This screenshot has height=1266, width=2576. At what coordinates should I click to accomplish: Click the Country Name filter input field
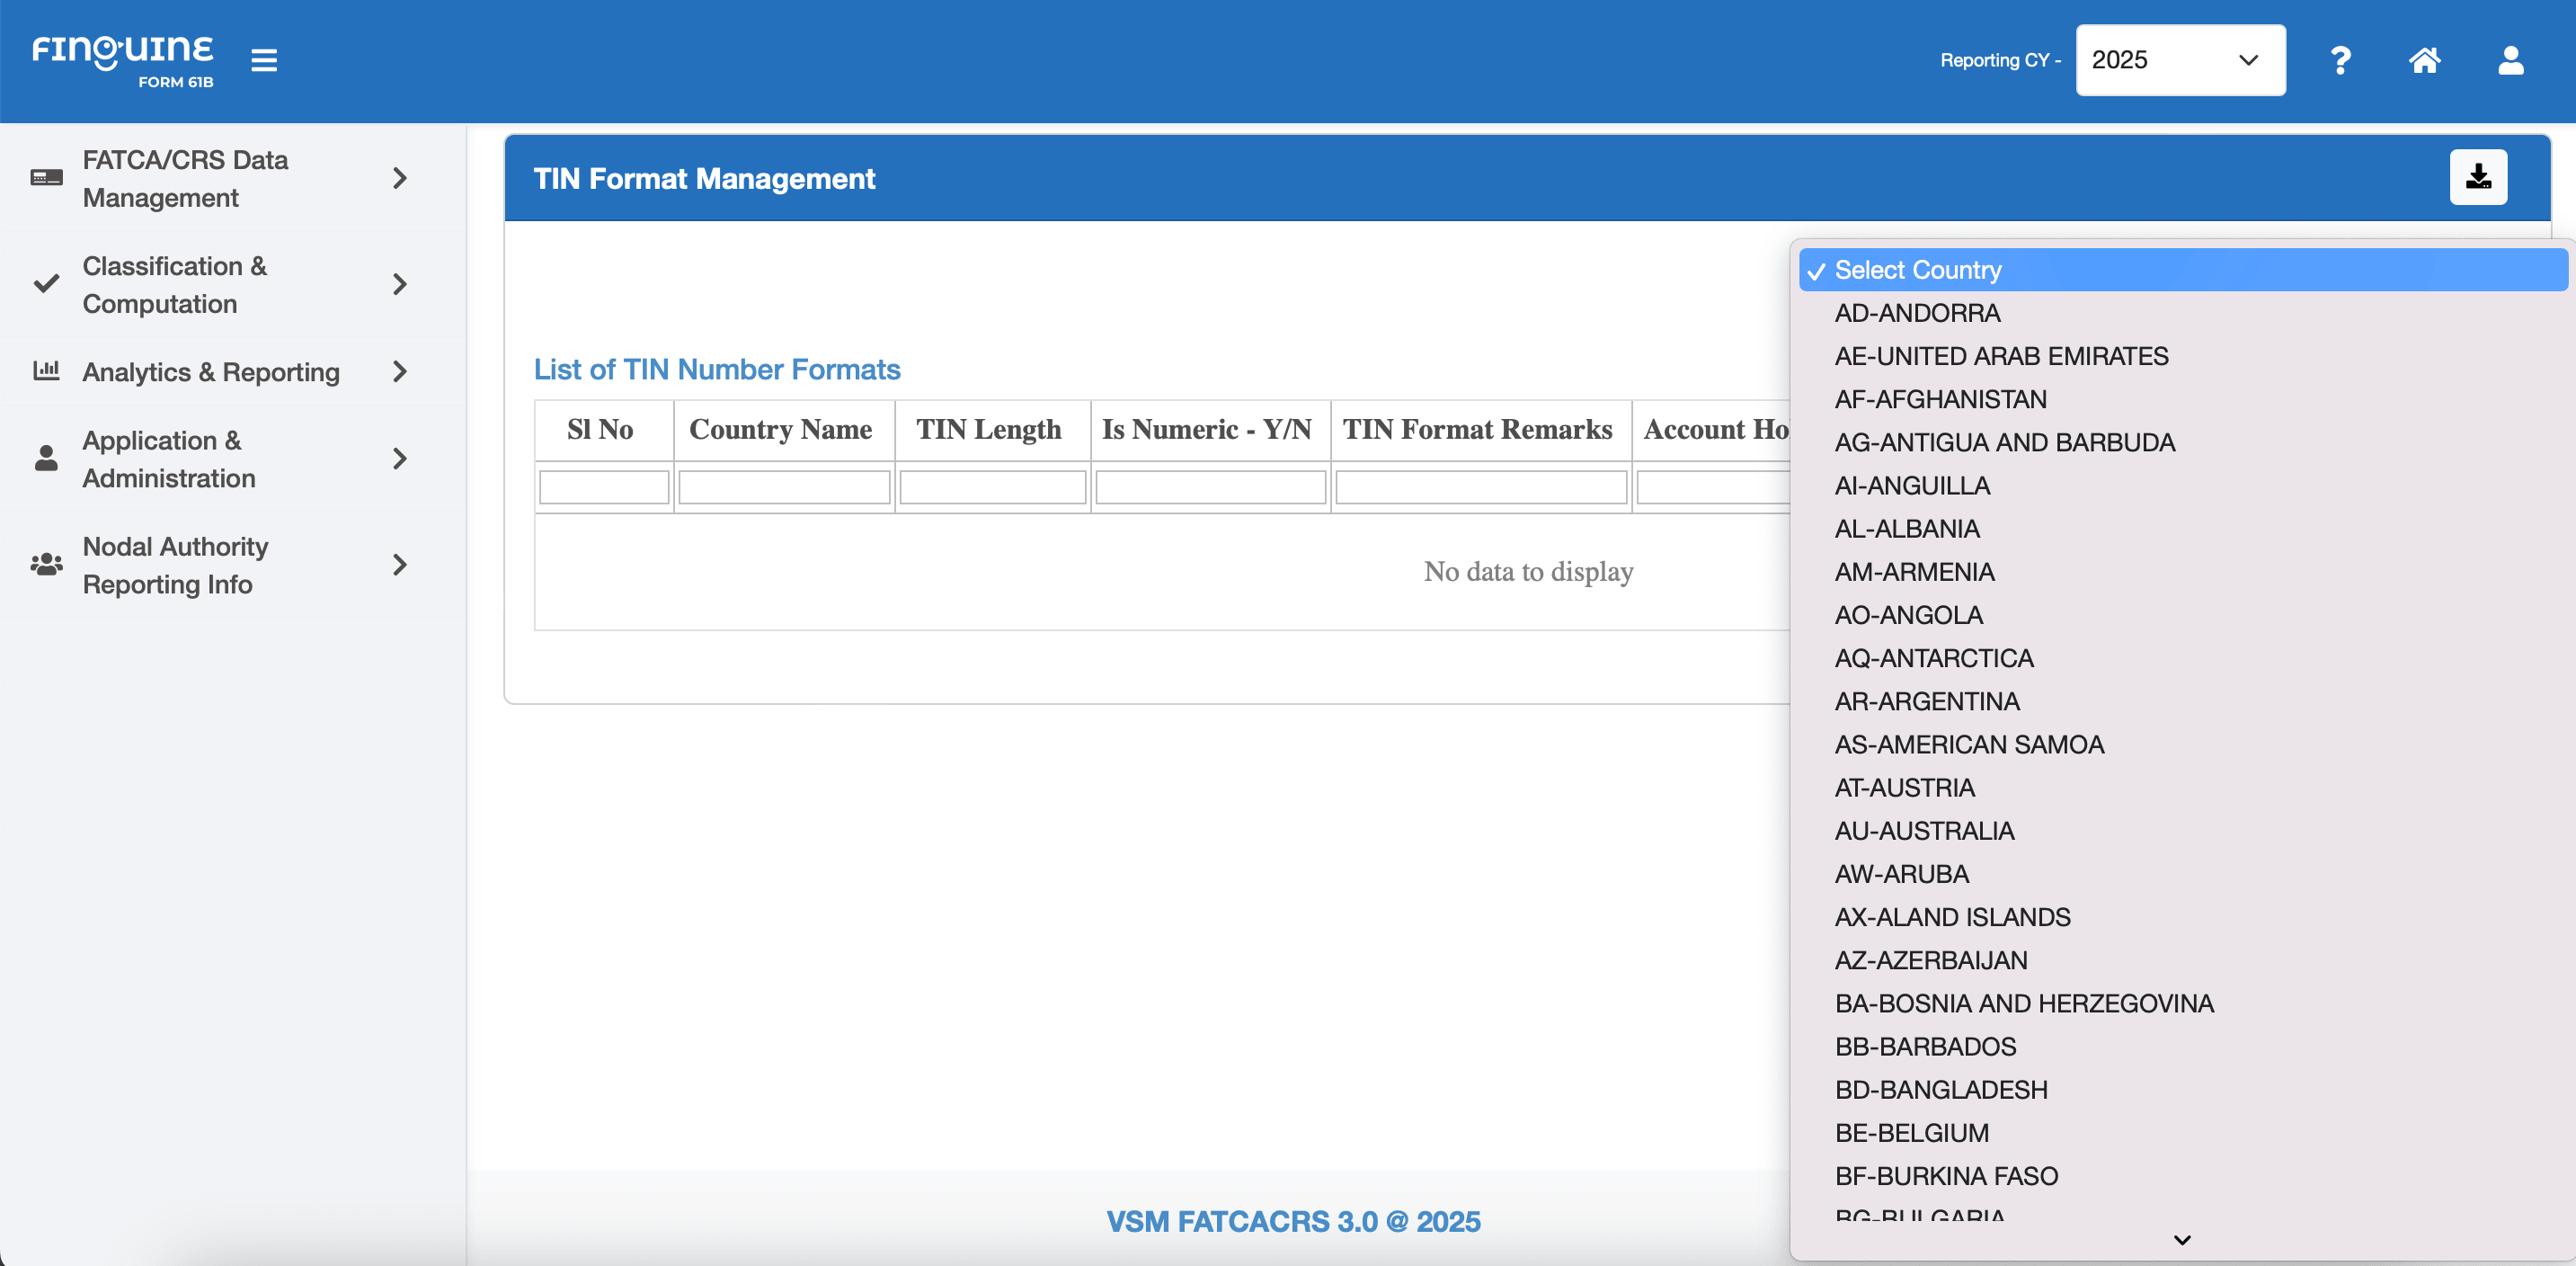[784, 487]
